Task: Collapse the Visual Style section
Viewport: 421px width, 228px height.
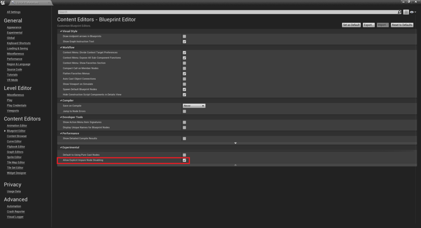Action: click(x=61, y=31)
